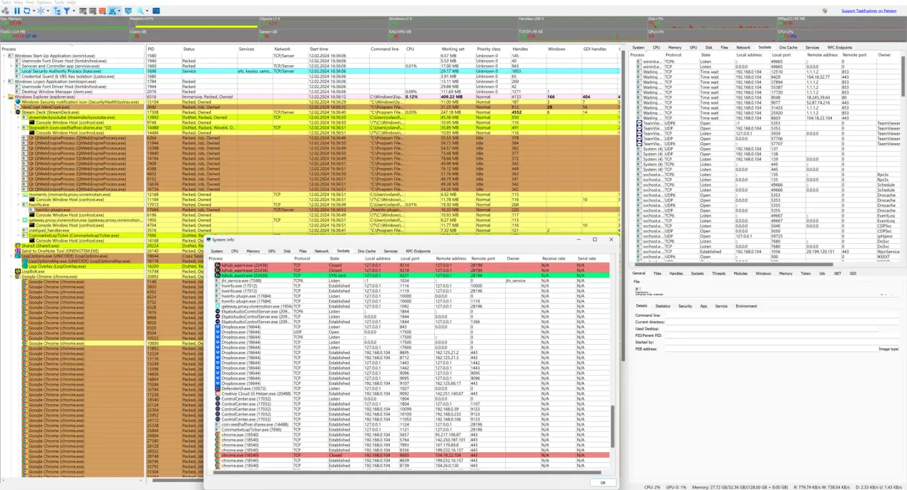Click the pause refresh toolbar icon

tap(16, 11)
